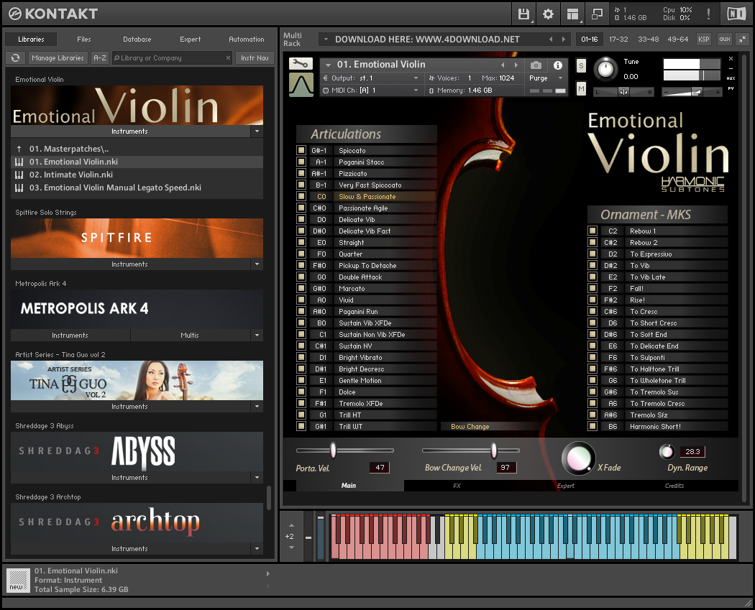This screenshot has height=610, width=755.
Task: Toggle the Rebow 1 ornament checkbox
Action: 592,231
